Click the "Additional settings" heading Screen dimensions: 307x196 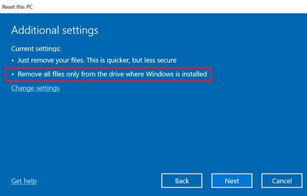click(55, 30)
